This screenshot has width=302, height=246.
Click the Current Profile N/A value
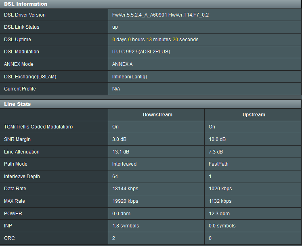(116, 89)
